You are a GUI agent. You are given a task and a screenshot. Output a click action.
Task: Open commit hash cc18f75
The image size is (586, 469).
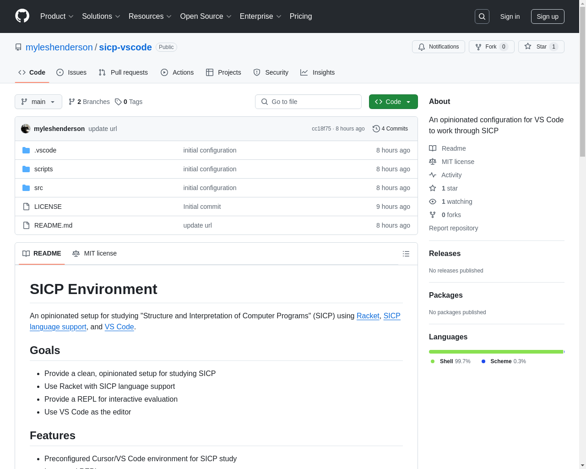[321, 129]
